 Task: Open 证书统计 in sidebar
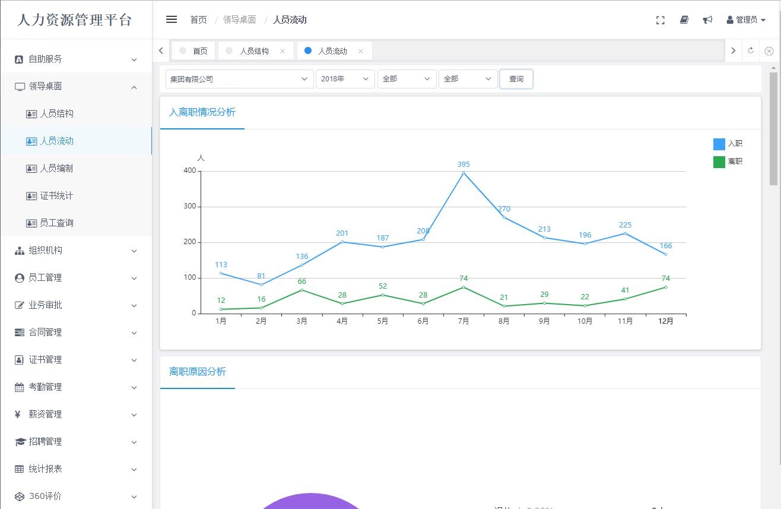[x=76, y=196]
